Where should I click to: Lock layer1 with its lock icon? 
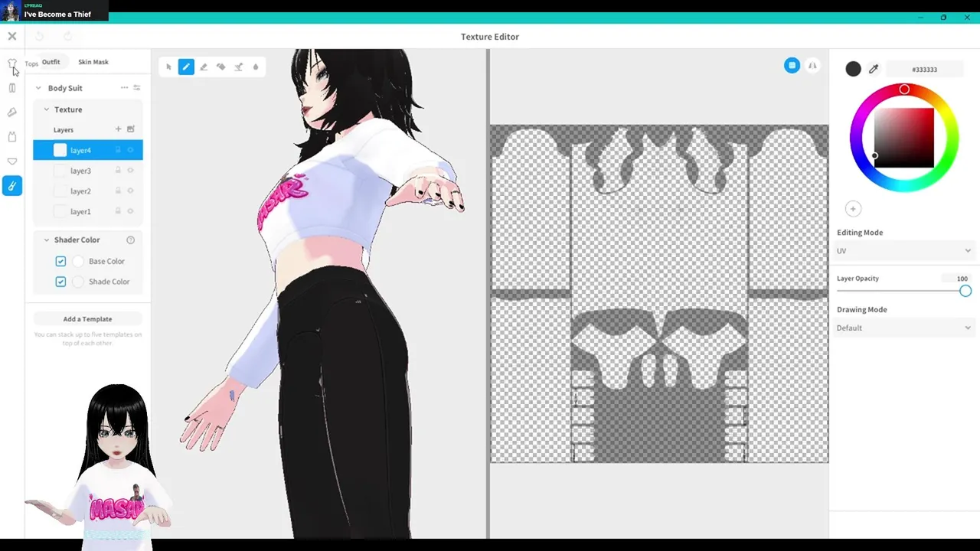point(118,211)
